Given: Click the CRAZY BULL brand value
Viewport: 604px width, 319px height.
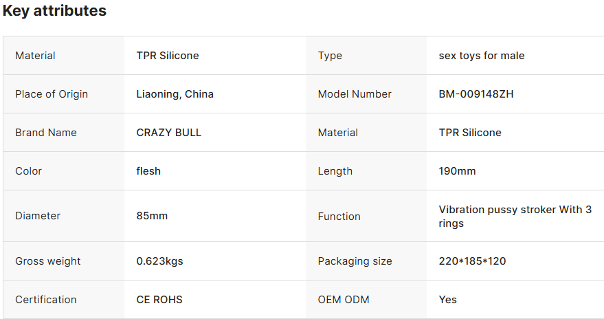Looking at the screenshot, I should (169, 133).
